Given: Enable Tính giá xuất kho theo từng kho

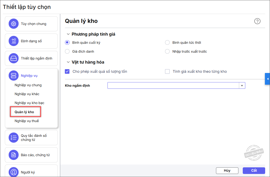Looking at the screenshot, I should coord(167,71).
